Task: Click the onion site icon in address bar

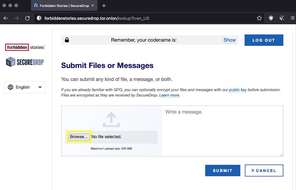Action: (x=39, y=18)
